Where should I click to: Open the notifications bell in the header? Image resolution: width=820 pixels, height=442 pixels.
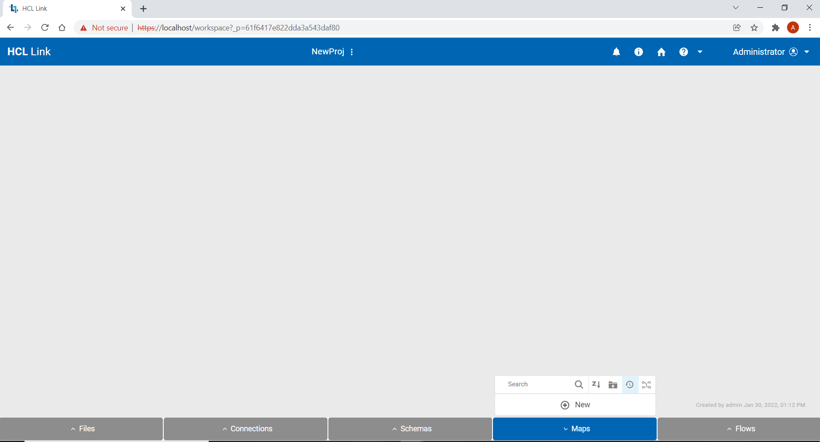click(617, 51)
